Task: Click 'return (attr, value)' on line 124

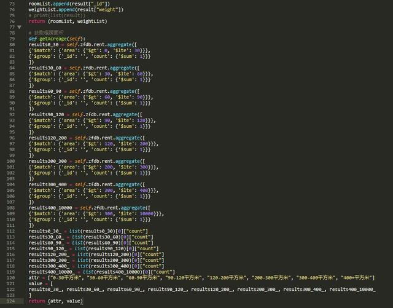Action: tap(55, 301)
